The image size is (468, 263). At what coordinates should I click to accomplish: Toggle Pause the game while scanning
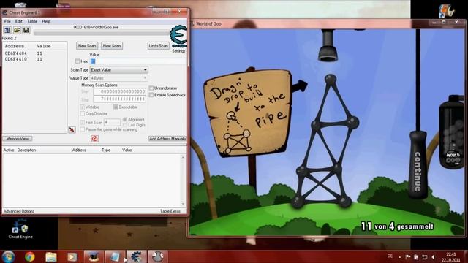click(83, 129)
